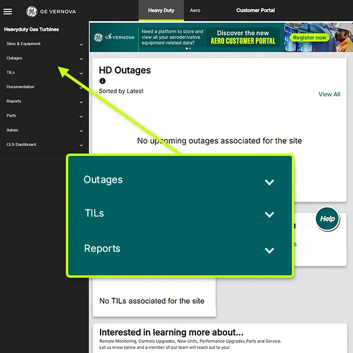Select TILs in the left sidebar
The height and width of the screenshot is (353, 353).
11,72
